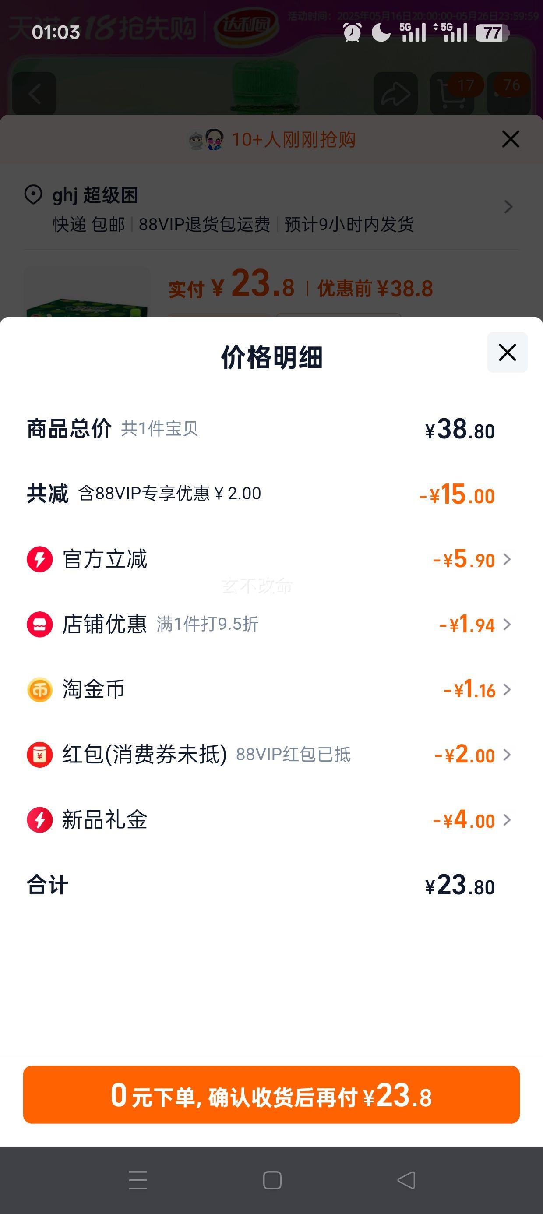Screen dimensions: 543x1214
Task: Tap the 淘金币 gold coin icon
Action: (39, 689)
